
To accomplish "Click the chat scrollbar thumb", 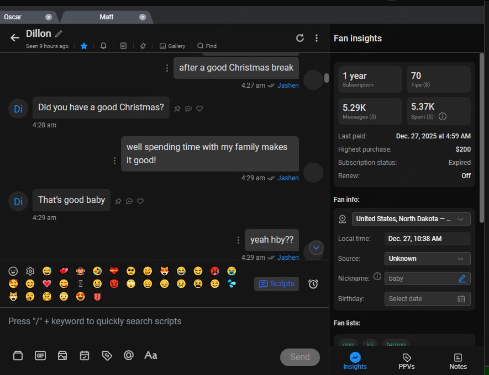I will (x=326, y=78).
